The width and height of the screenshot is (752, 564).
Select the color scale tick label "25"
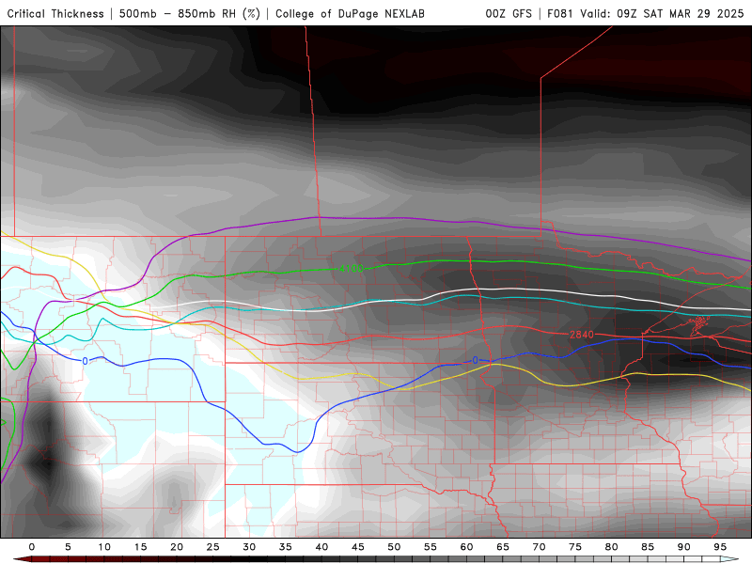click(x=213, y=547)
